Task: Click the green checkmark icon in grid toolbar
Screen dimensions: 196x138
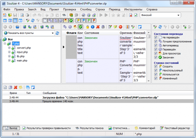Action: pyautogui.click(x=80, y=27)
